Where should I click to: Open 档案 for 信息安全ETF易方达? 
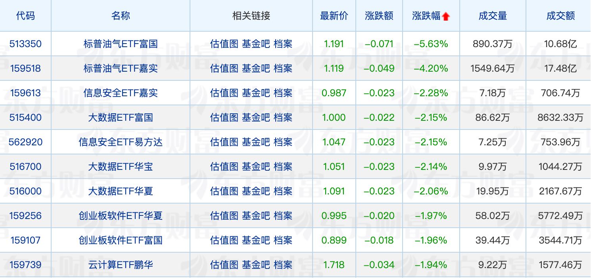pyautogui.click(x=283, y=142)
